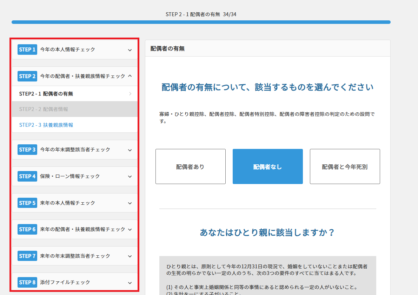Expand 保険・ローン情報チェック section chevron
This screenshot has width=418, height=295.
130,177
